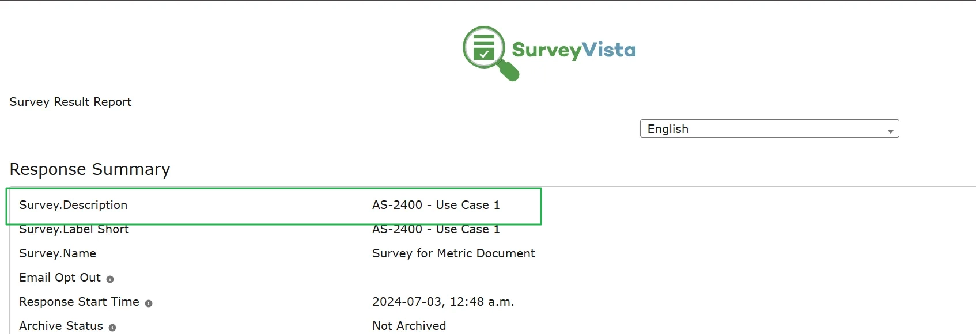Click the Survey Result Report title
976x334 pixels.
70,102
